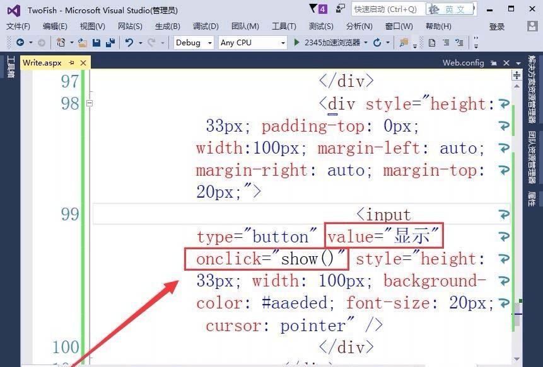Click the vertical scrollbar down arrow
The image size is (543, 367).
(x=517, y=359)
